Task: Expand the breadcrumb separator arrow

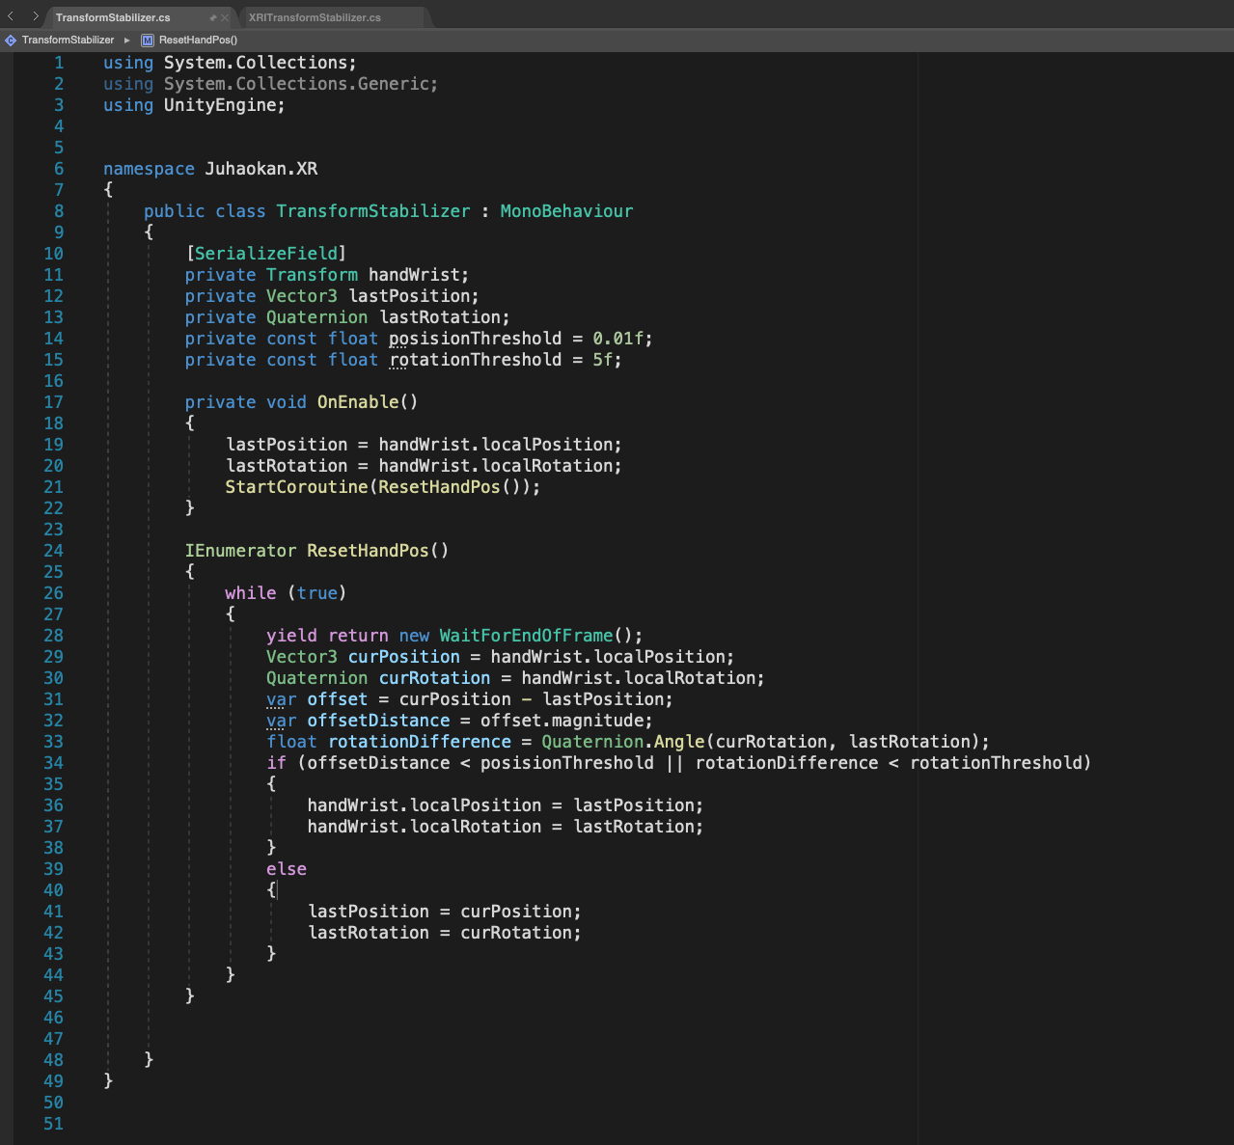Action: point(127,41)
